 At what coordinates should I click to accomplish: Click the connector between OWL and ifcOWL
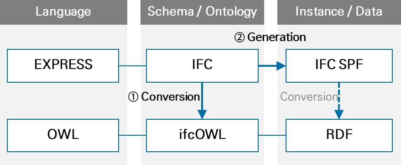coord(132,135)
